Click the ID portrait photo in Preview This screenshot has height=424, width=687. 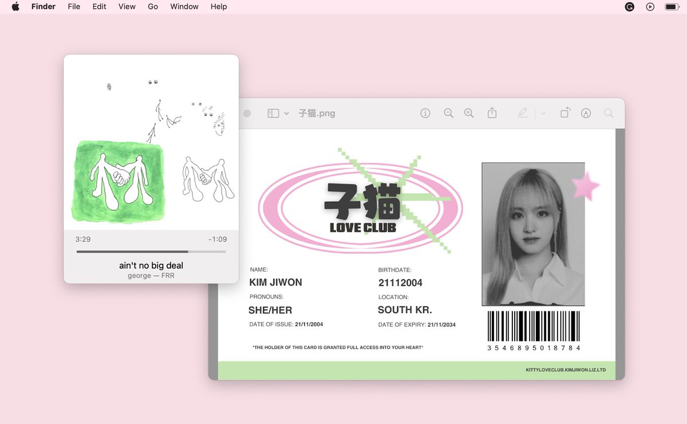[533, 234]
